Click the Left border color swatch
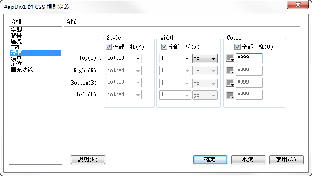The height and width of the screenshot is (176, 312). pyautogui.click(x=230, y=95)
